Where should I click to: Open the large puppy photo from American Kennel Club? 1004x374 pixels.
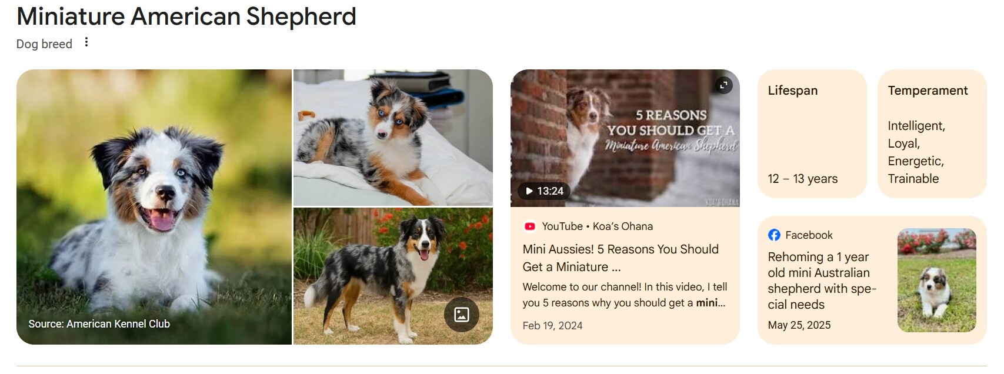coord(154,207)
